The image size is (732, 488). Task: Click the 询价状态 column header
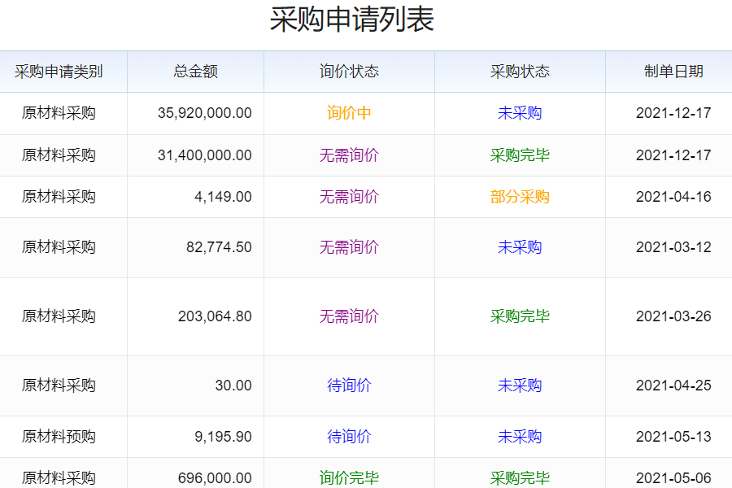coord(349,72)
